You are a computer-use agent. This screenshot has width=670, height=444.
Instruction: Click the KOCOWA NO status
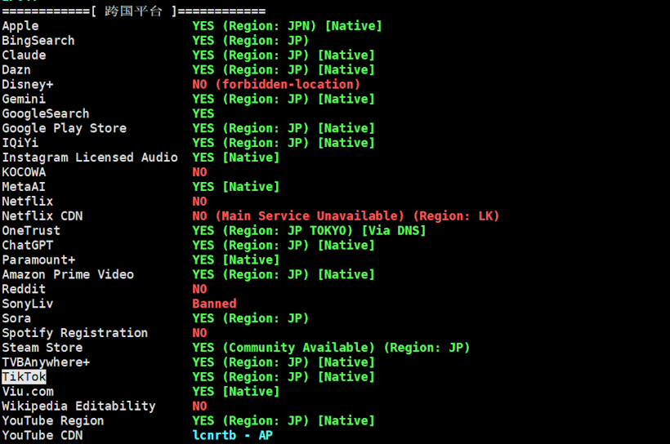199,172
